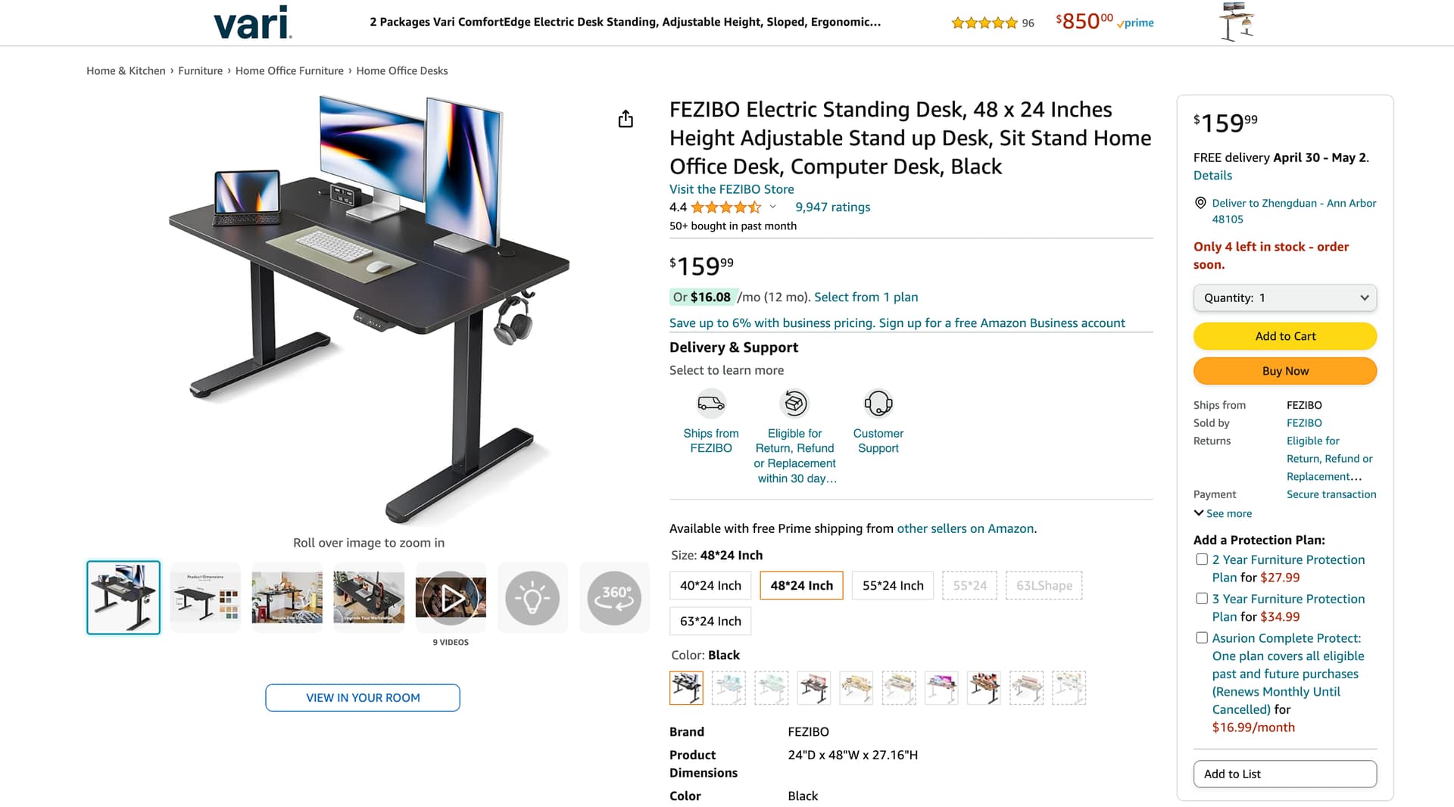Click the Customer Support headset icon
Viewport: 1454px width, 807px height.
point(878,403)
